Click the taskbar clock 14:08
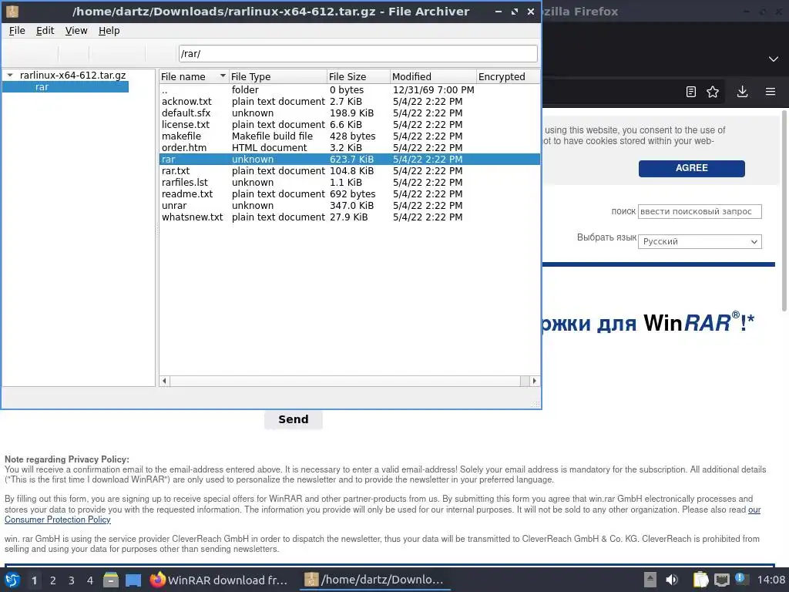The height and width of the screenshot is (592, 789). pos(771,580)
